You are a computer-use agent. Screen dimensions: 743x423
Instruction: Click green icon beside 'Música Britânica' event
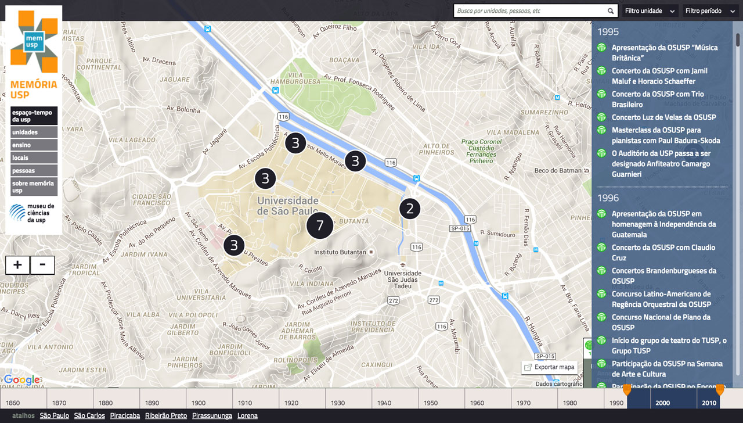602,48
